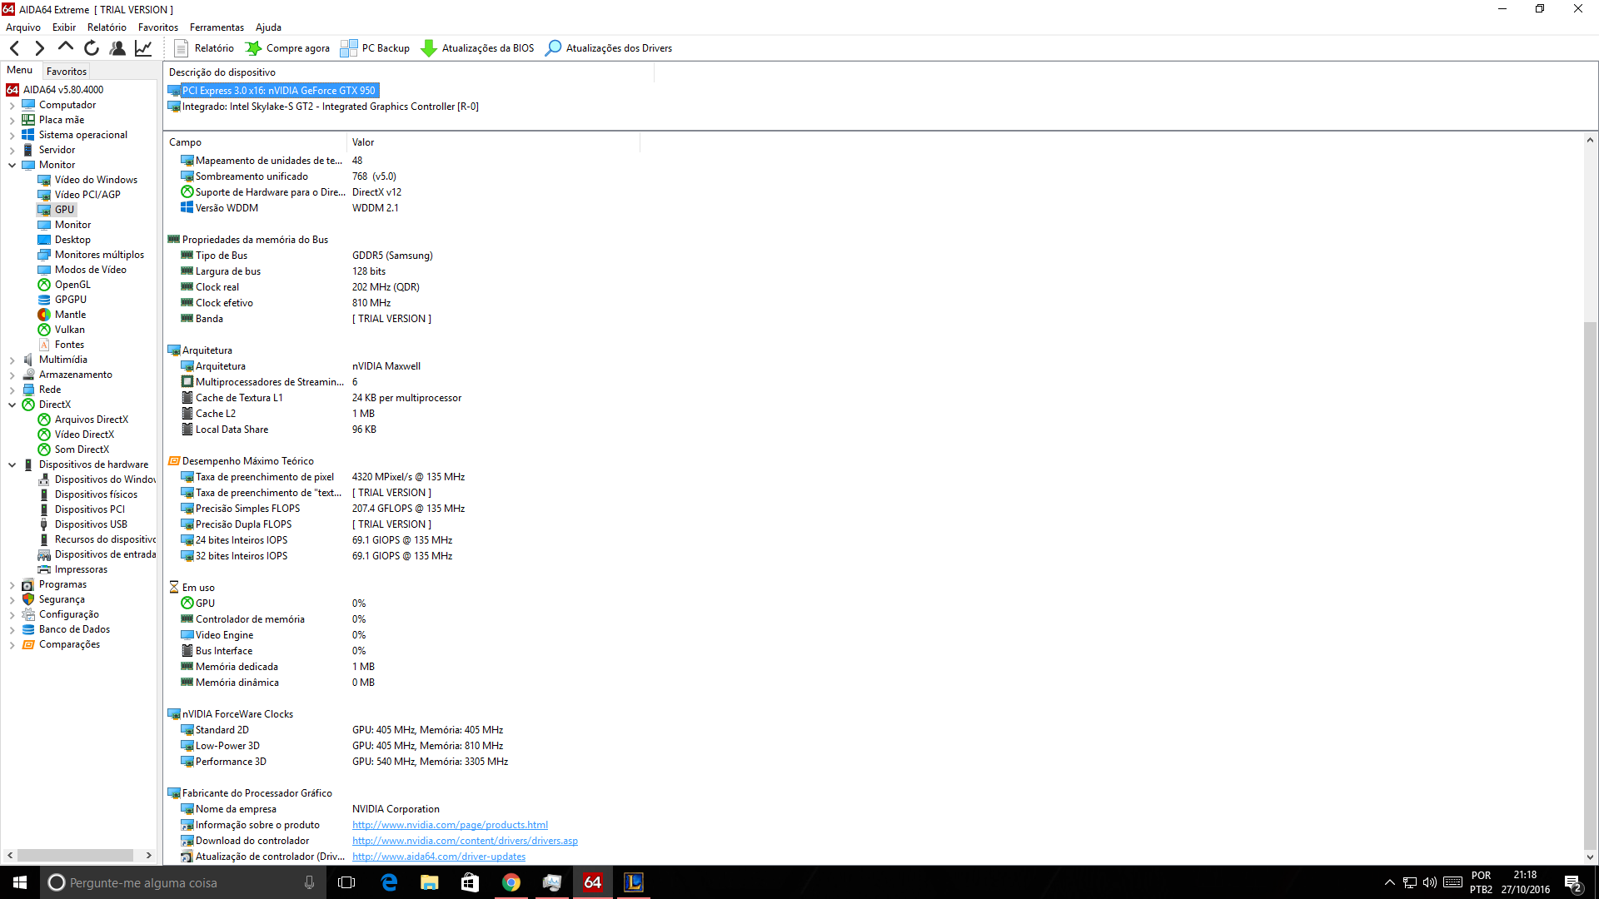
Task: Switch to the Favoritos tab in sidebar
Action: point(67,72)
